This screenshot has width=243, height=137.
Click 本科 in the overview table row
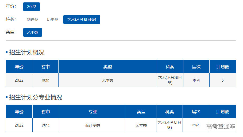[196, 80]
